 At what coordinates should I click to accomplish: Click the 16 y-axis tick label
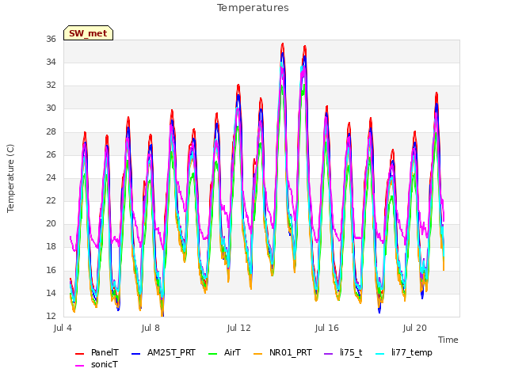(x=51, y=270)
